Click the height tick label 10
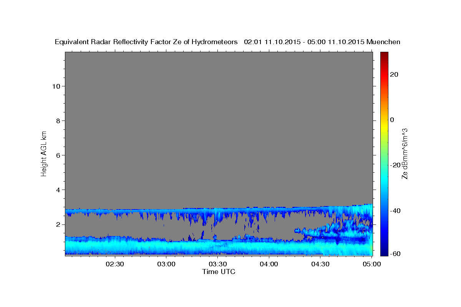This screenshot has height=307, width=461. [x=56, y=86]
